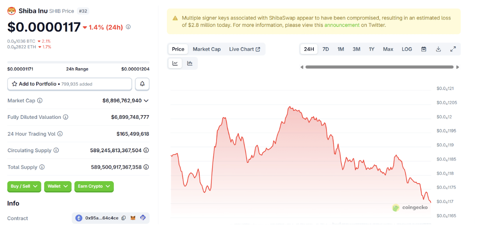This screenshot has height=229, width=497.
Task: Download chart data using download icon
Action: coord(438,49)
